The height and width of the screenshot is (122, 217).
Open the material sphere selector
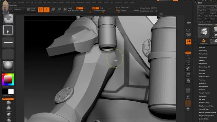[8, 66]
